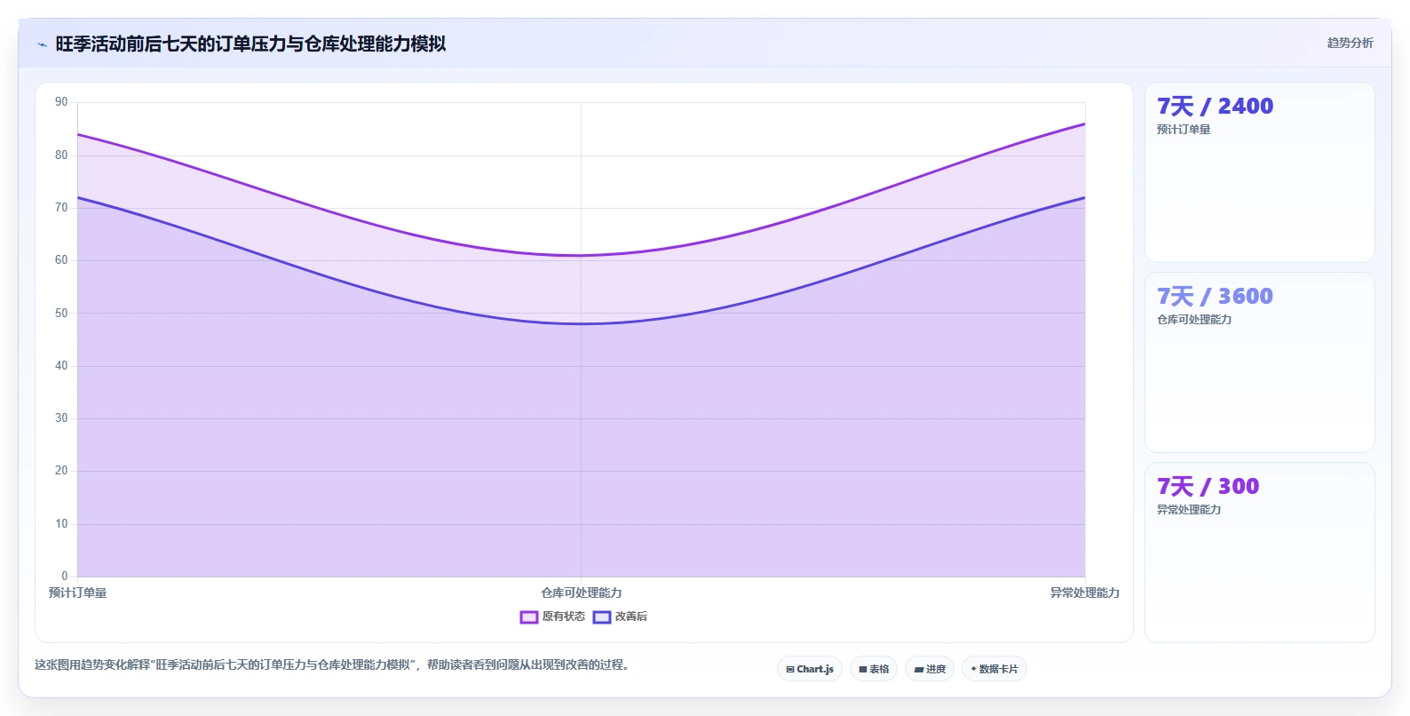Click the Chart.js tag
1410x716 pixels.
(810, 669)
